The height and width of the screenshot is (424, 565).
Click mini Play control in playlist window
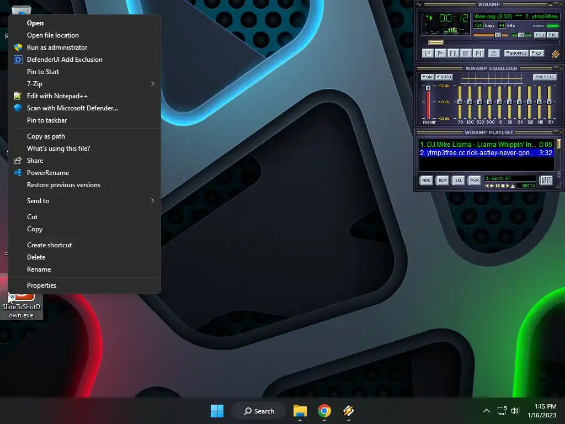[492, 186]
